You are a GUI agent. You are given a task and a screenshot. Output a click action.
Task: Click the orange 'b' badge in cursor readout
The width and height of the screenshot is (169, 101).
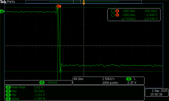coord(117,15)
